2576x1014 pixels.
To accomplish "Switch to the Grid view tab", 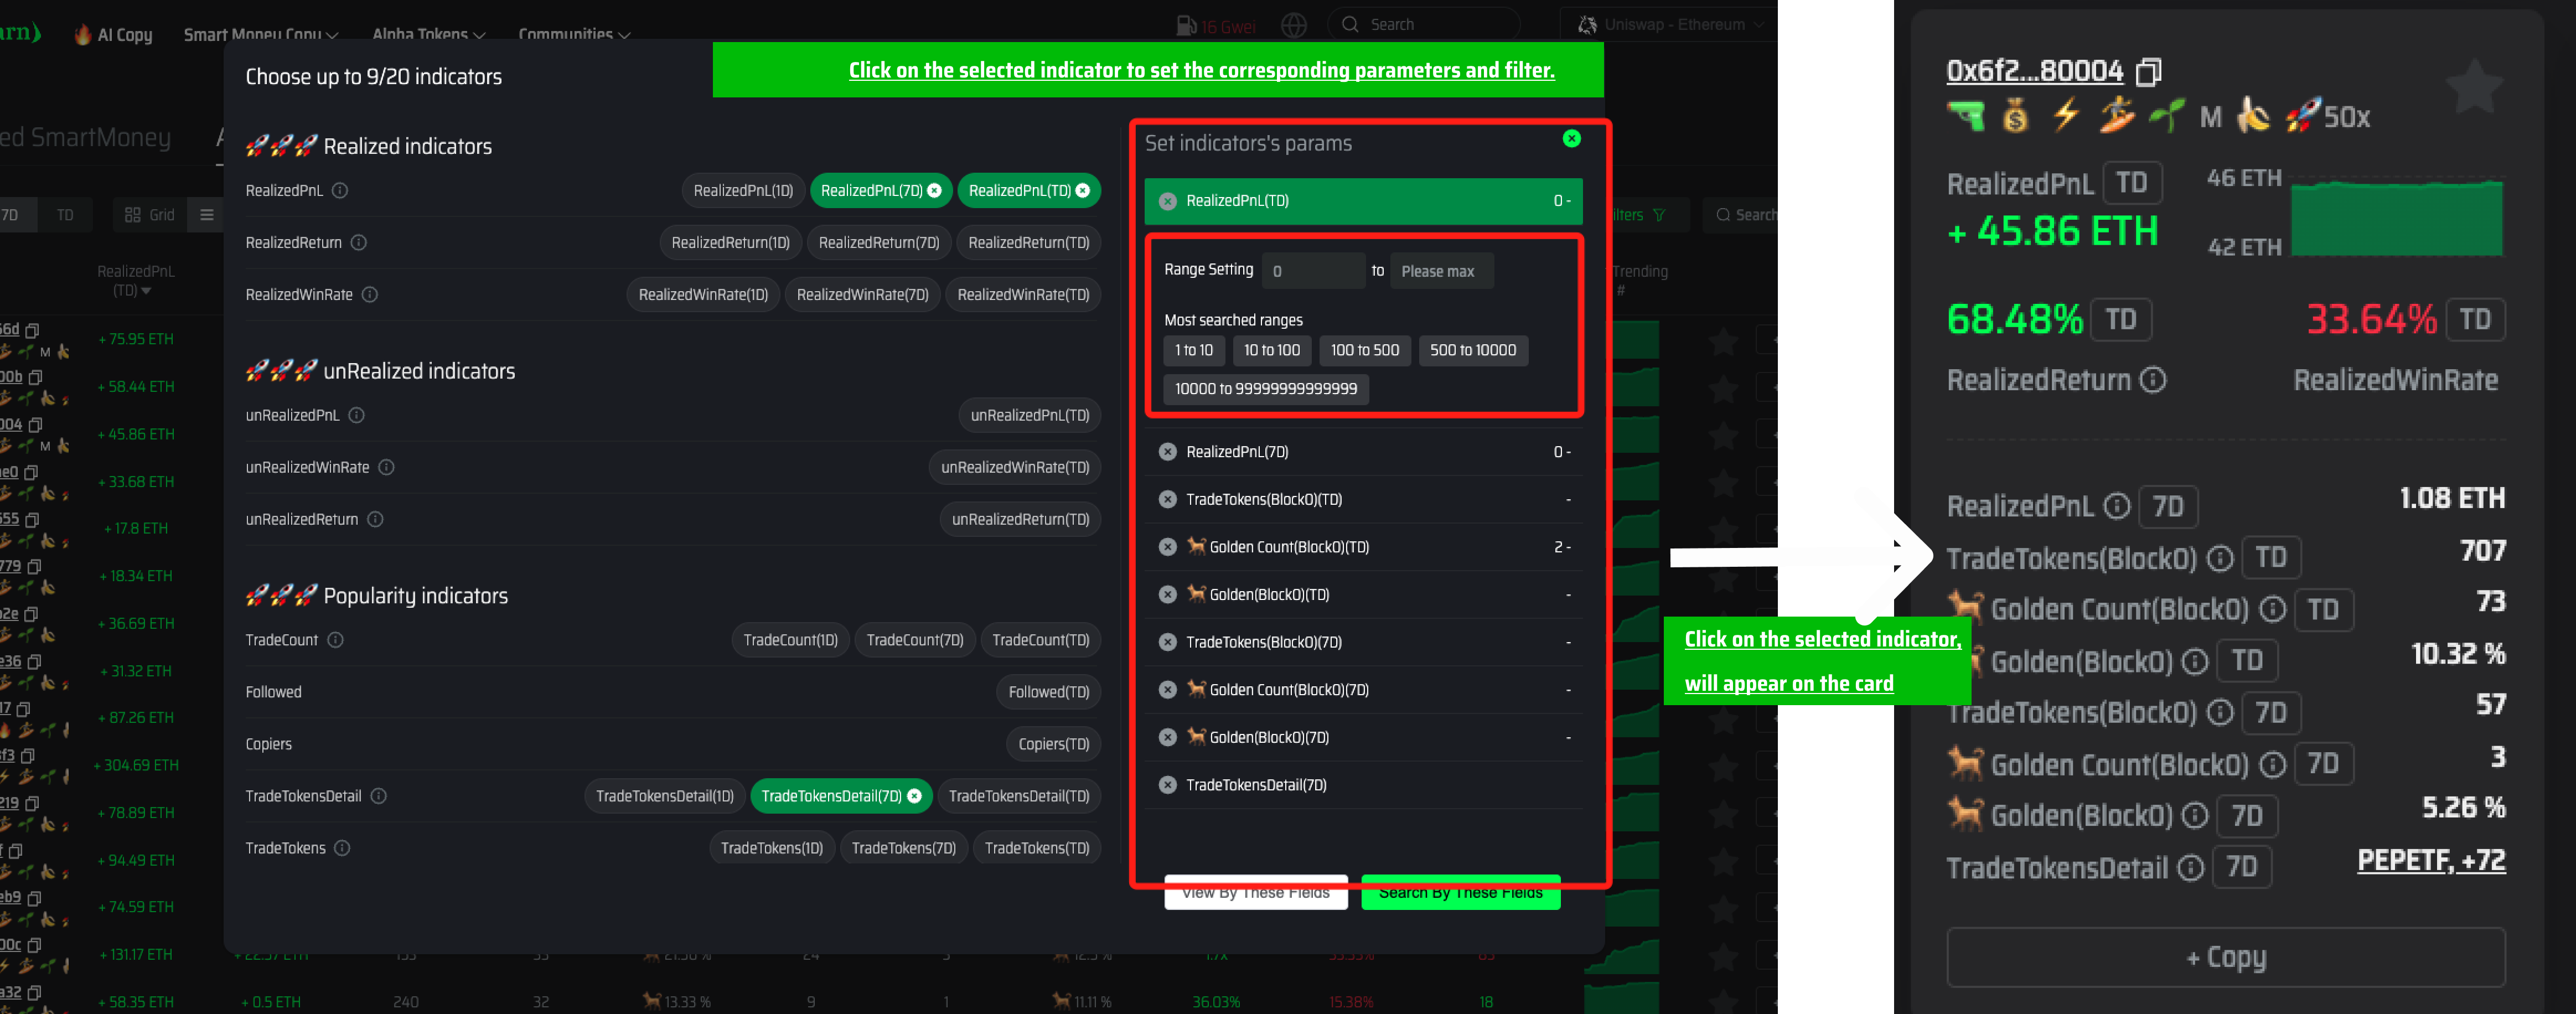I will [150, 215].
